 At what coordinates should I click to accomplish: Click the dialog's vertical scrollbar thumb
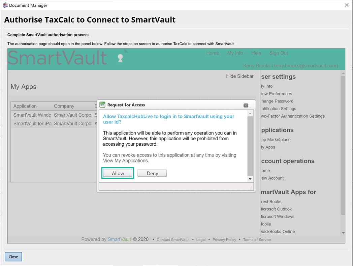pos(250,146)
